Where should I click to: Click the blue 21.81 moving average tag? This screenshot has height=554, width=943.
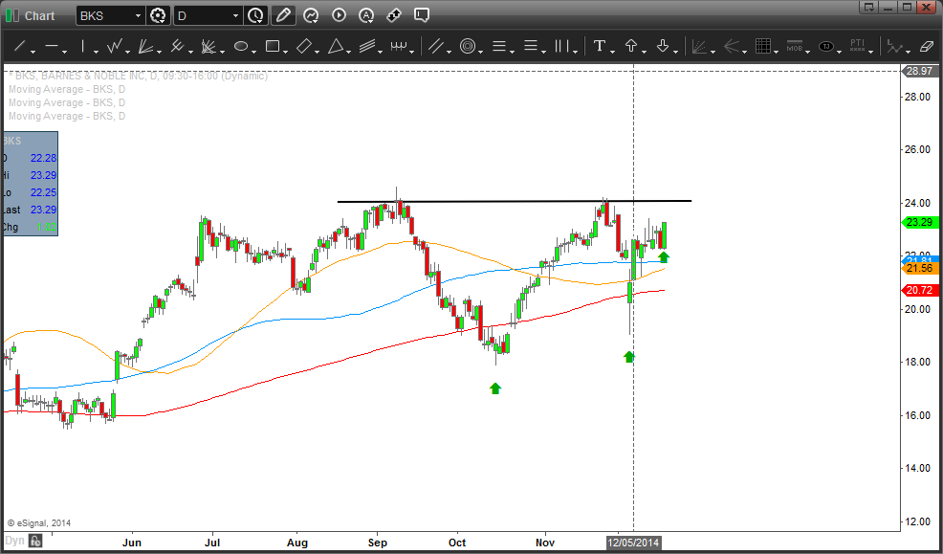tap(919, 260)
